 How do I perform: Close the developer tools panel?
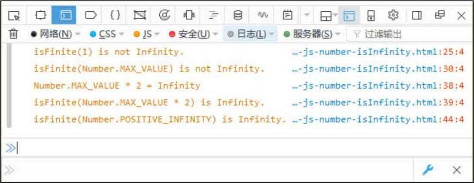coord(461,16)
